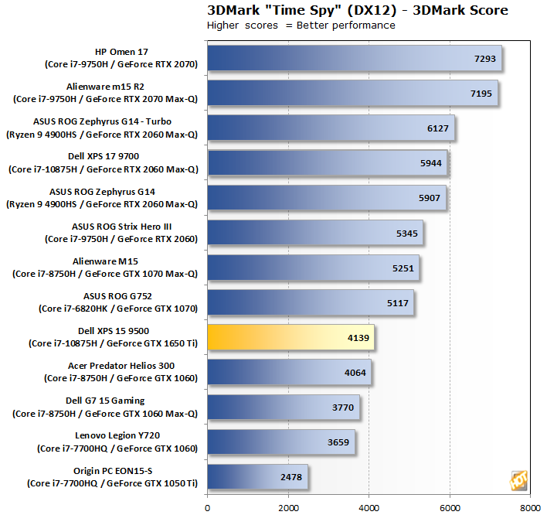
Task: Select the Acer Predator Helios 300 label
Action: click(x=121, y=372)
